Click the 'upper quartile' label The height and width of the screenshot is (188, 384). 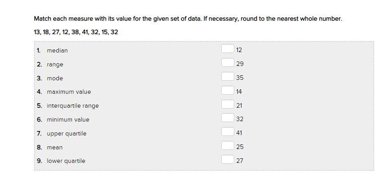pyautogui.click(x=67, y=134)
